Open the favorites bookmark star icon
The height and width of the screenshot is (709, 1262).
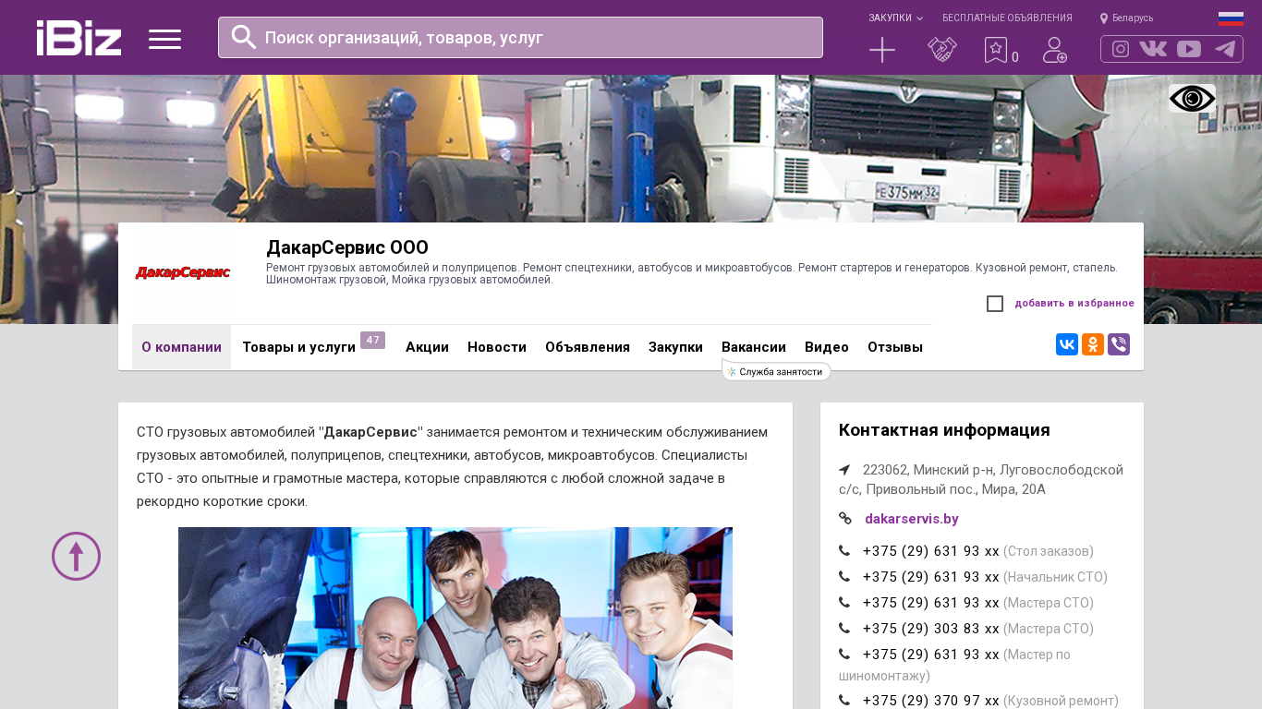point(996,50)
